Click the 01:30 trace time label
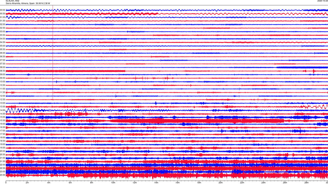 point(3,21)
